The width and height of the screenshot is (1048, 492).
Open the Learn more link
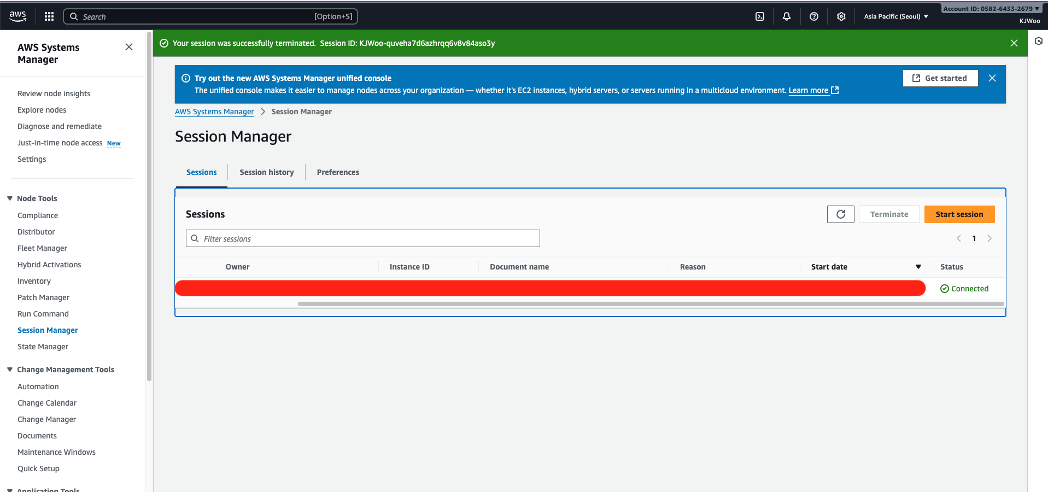pos(813,90)
